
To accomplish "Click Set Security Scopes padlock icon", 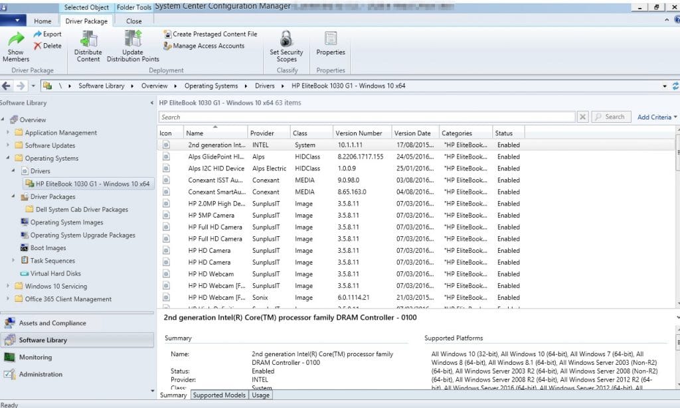I will pyautogui.click(x=286, y=38).
